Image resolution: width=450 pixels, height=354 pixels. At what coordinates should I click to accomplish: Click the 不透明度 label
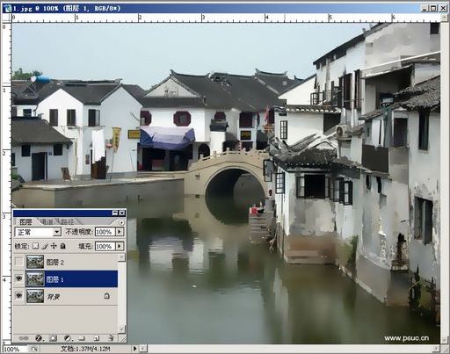pyautogui.click(x=79, y=232)
